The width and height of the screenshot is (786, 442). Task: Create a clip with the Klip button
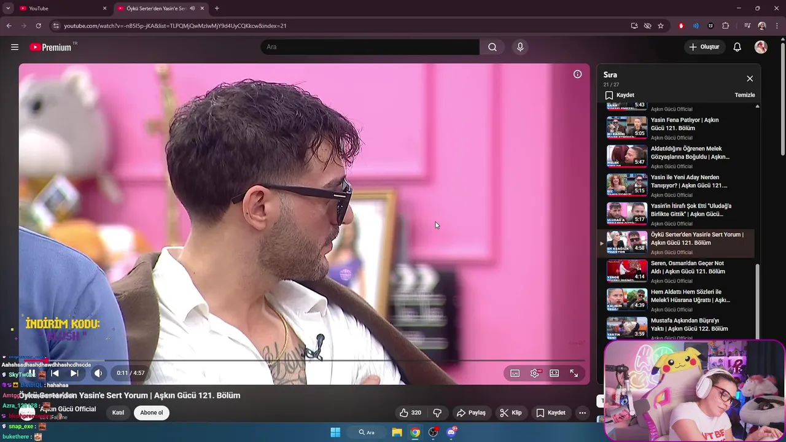[511, 413]
